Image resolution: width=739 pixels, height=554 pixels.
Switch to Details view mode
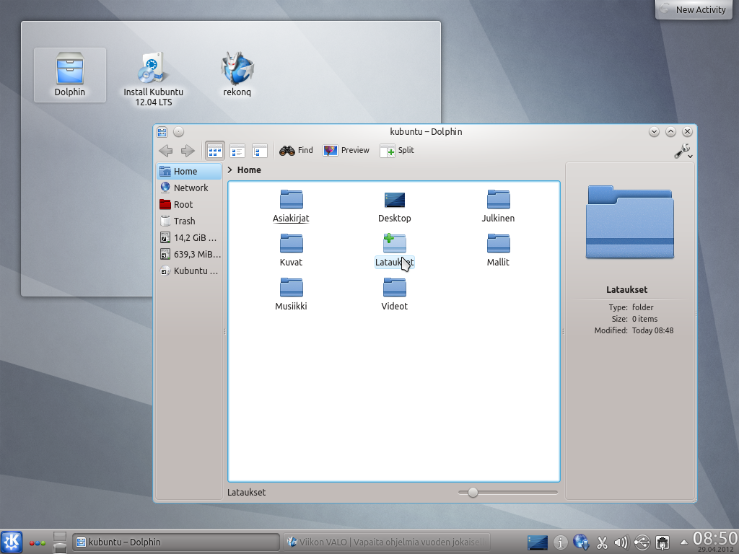click(237, 151)
